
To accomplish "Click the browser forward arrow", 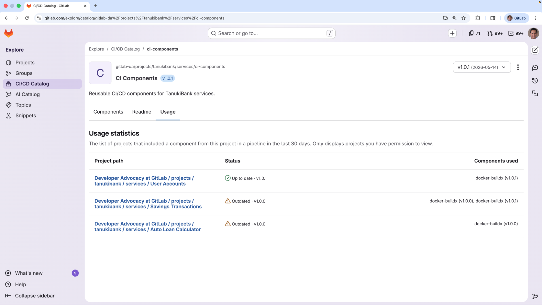I will 17,18.
